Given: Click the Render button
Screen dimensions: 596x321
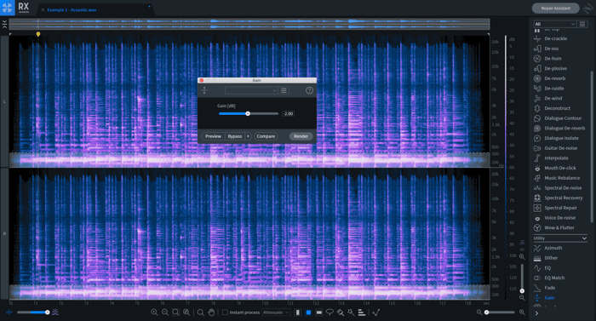Looking at the screenshot, I should 301,136.
